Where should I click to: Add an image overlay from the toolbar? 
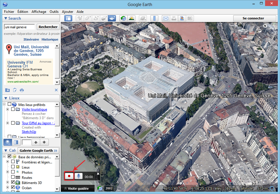(x=104, y=18)
